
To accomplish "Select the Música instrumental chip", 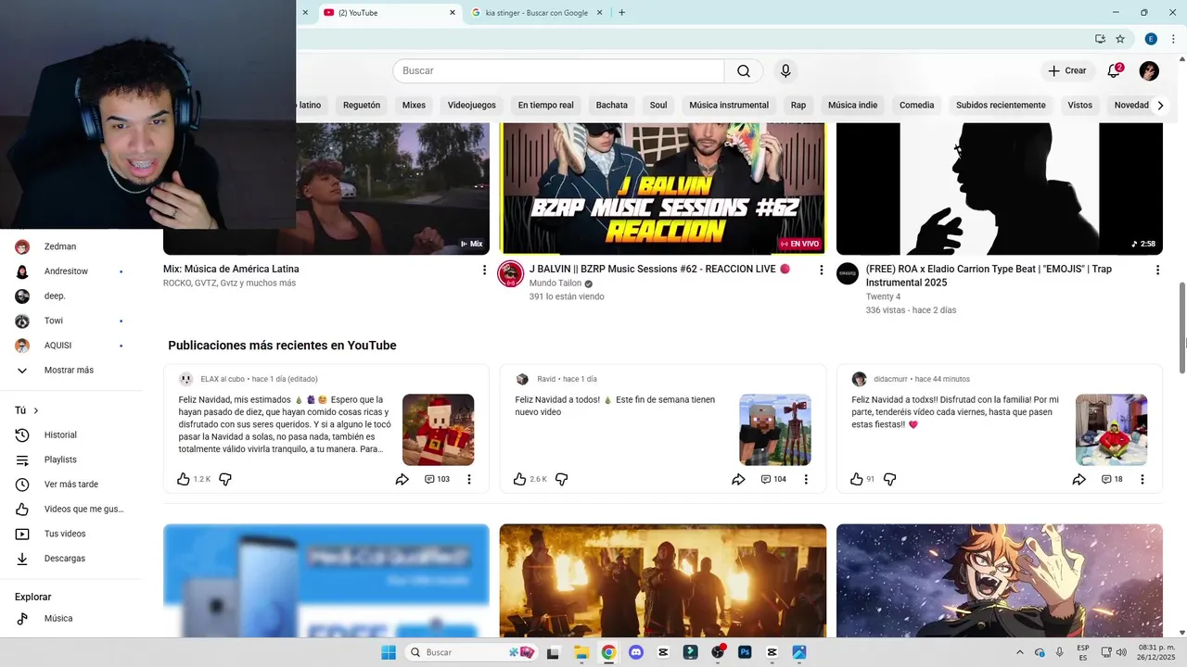I will [x=729, y=105].
